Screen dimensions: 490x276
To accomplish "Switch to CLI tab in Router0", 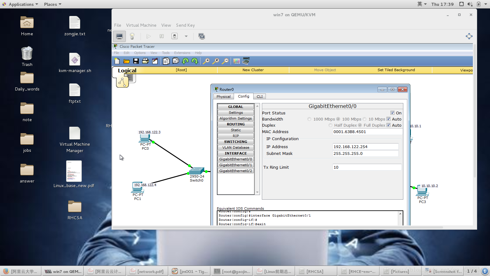I will [x=260, y=97].
